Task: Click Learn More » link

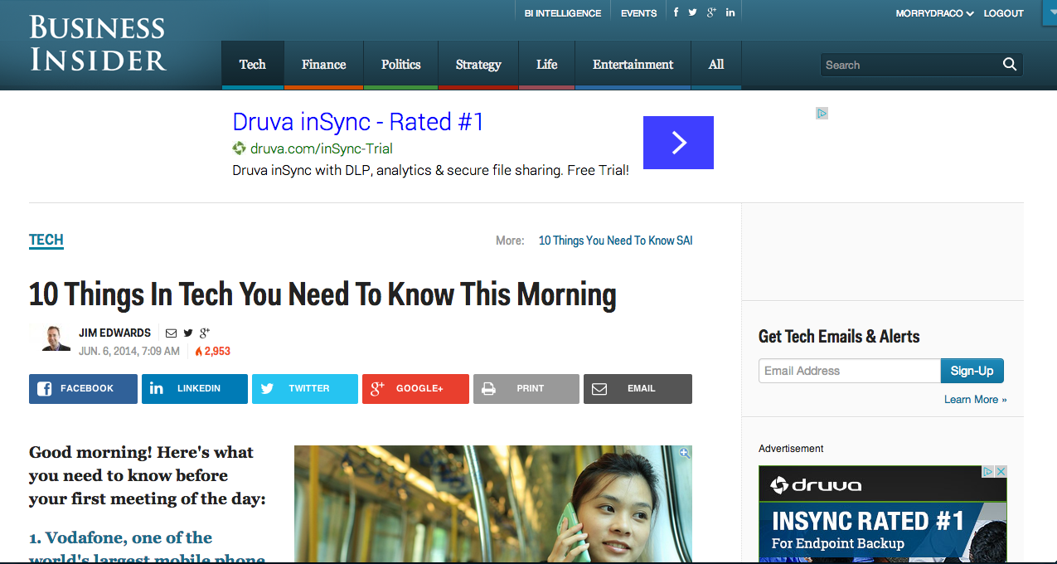Action: point(976,400)
